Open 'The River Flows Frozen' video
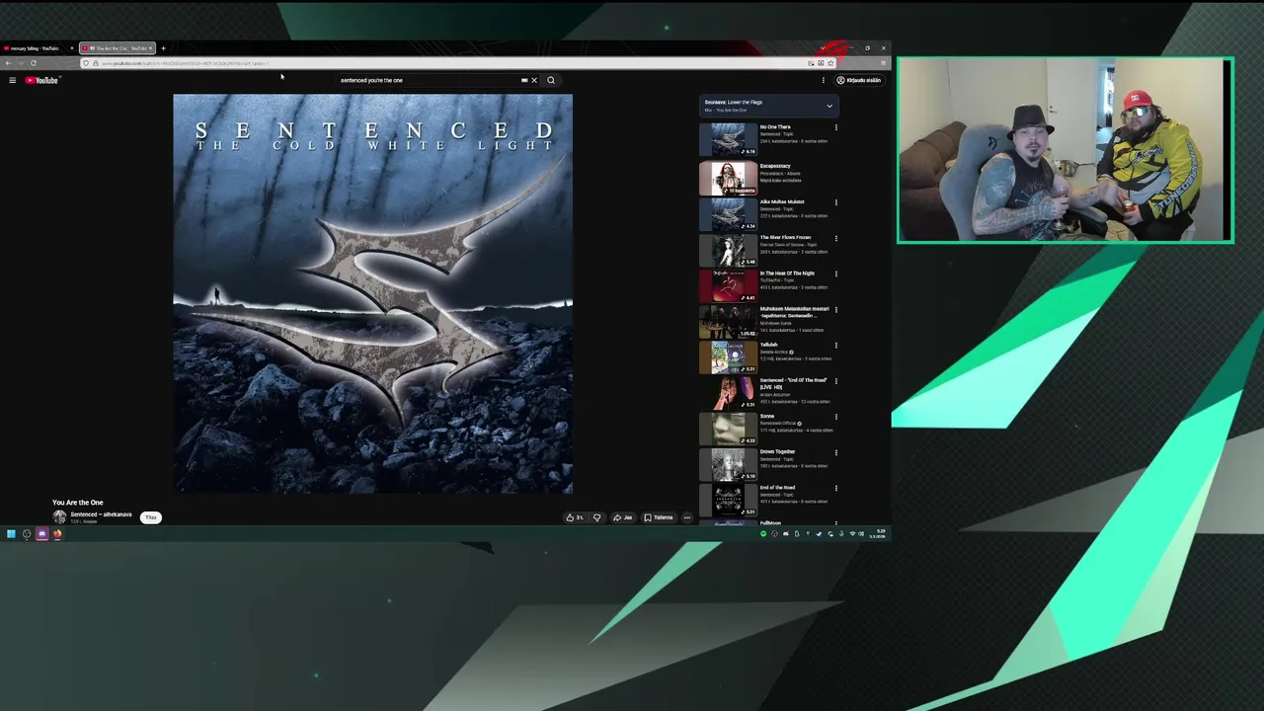Image resolution: width=1264 pixels, height=711 pixels. pos(785,238)
